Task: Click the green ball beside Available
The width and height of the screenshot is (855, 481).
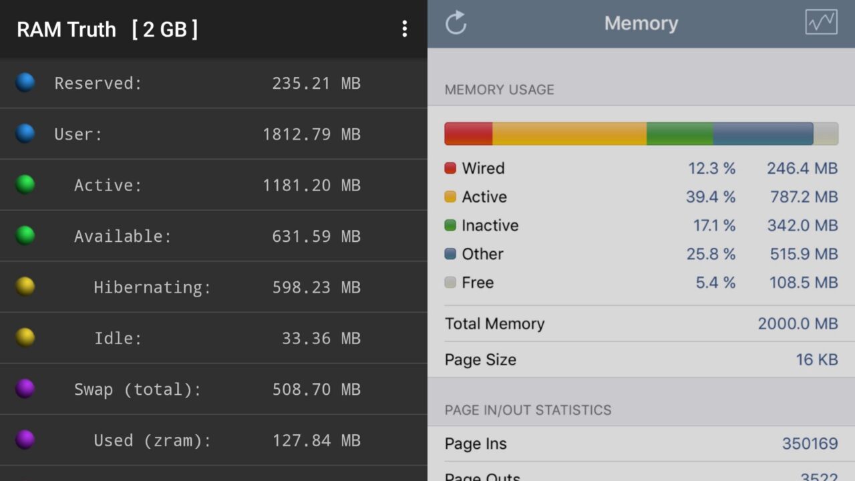Action: [x=25, y=236]
